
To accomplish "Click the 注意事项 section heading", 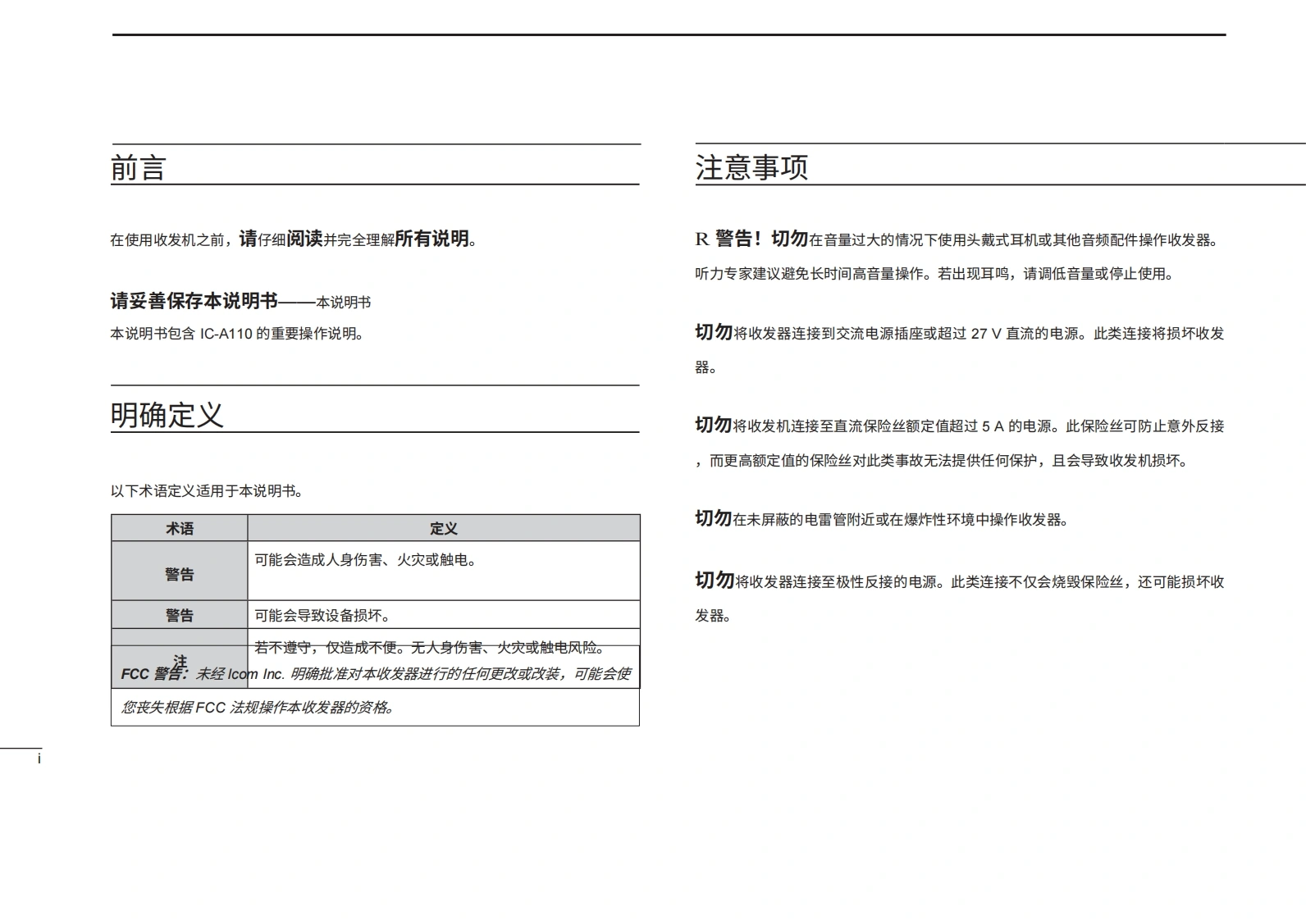I will [x=751, y=166].
